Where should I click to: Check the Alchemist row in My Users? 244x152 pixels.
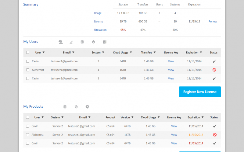28,70
